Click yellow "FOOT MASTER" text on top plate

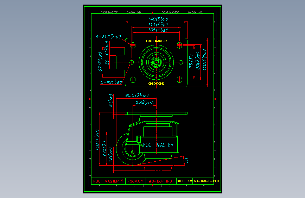156,41
